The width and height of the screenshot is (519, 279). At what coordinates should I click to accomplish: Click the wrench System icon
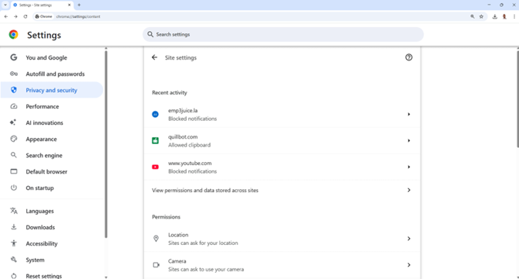[x=14, y=260]
